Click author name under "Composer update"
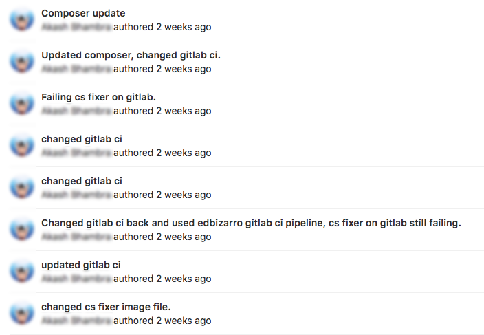This screenshot has height=335, width=484. point(76,27)
